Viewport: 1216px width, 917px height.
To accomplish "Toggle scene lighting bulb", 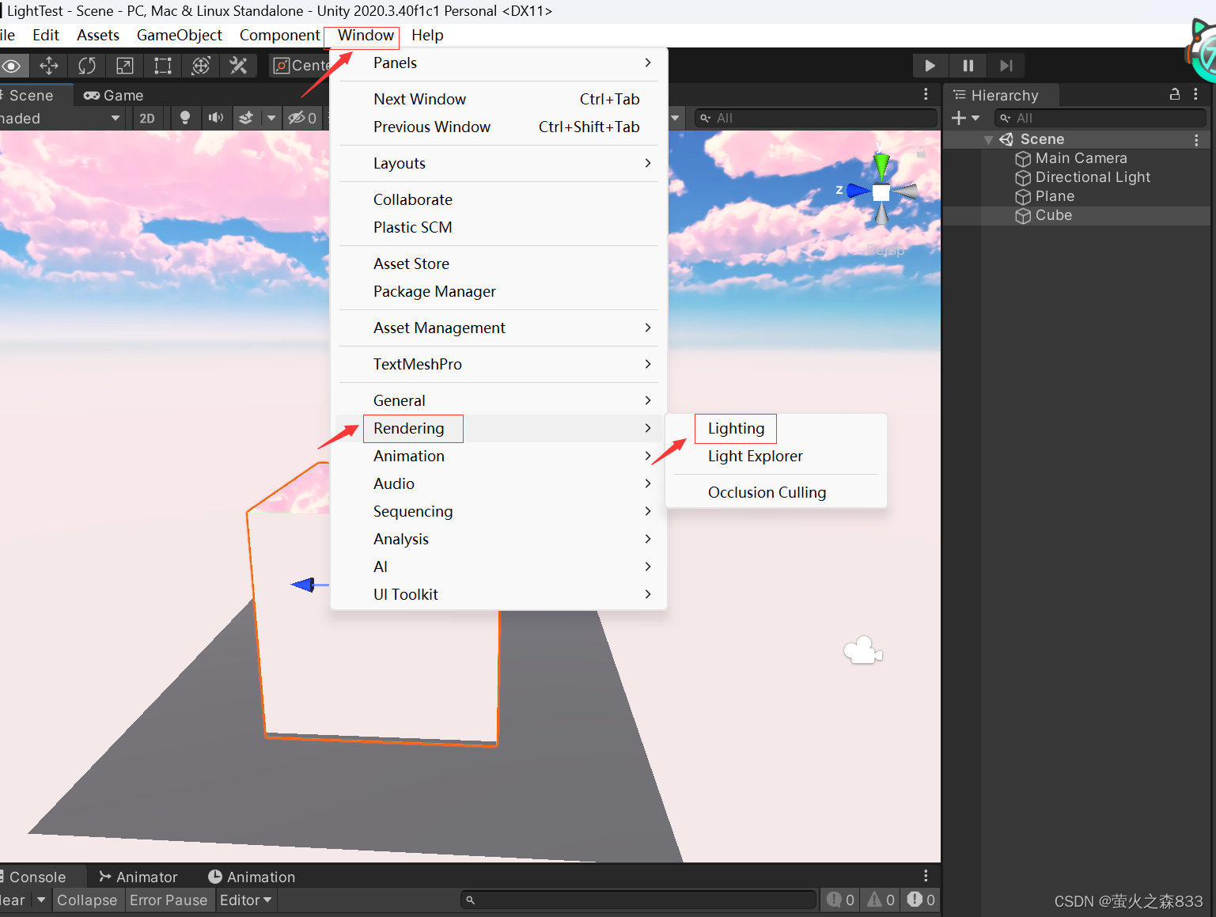I will coord(185,118).
